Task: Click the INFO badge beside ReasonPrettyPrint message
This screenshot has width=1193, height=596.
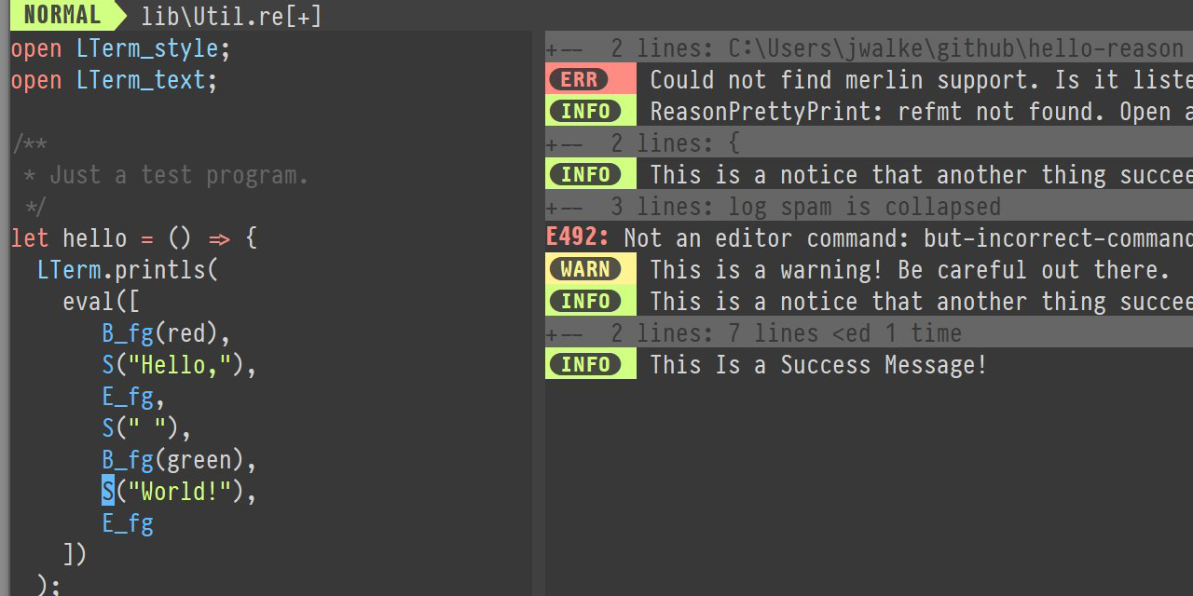Action: point(586,112)
